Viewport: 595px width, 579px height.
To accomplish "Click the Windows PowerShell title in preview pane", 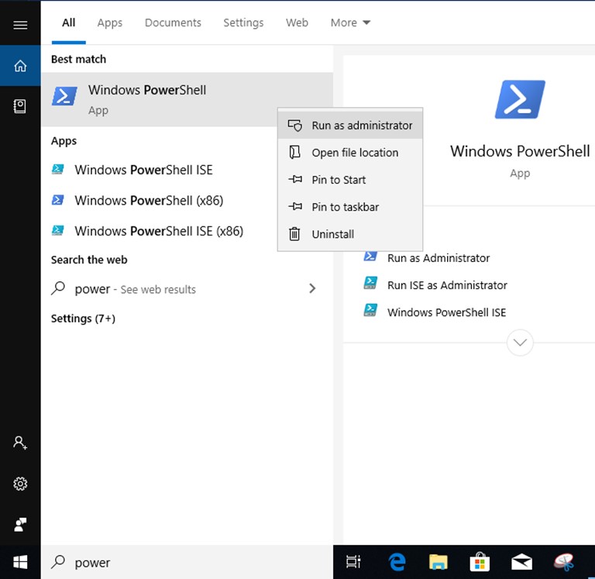I will click(520, 151).
